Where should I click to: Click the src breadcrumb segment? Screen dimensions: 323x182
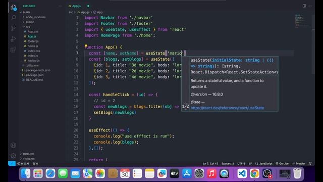[71, 12]
